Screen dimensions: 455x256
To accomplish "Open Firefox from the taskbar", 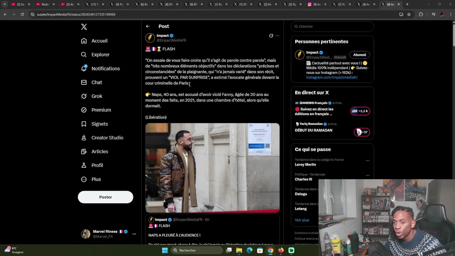I will 281,250.
